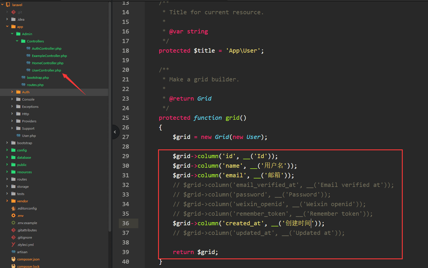
Task: Click the composer.json file icon
Action: pyautogui.click(x=13, y=259)
